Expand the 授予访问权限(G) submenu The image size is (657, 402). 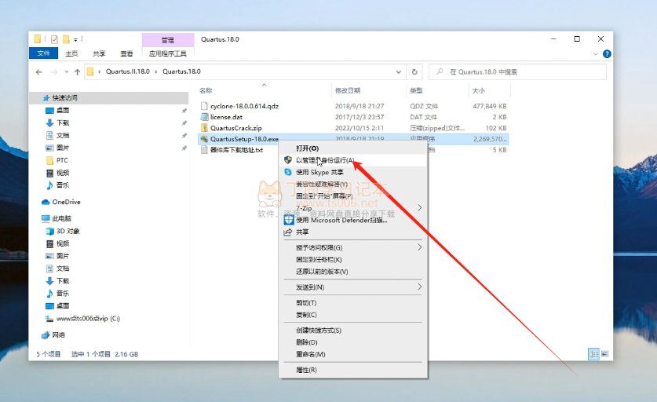(x=352, y=248)
